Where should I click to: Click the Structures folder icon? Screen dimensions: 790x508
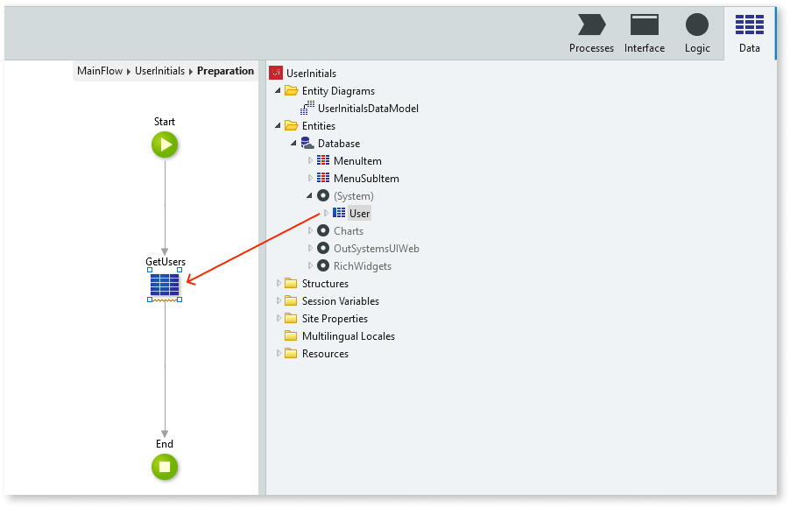291,283
